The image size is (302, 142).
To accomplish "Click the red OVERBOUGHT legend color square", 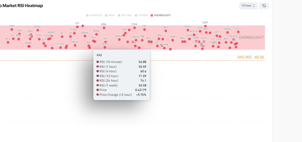I will [x=152, y=15].
